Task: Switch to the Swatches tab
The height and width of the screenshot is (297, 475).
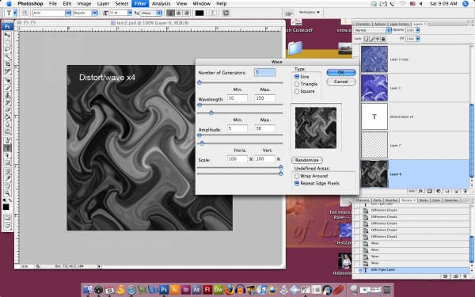Action: (451, 200)
